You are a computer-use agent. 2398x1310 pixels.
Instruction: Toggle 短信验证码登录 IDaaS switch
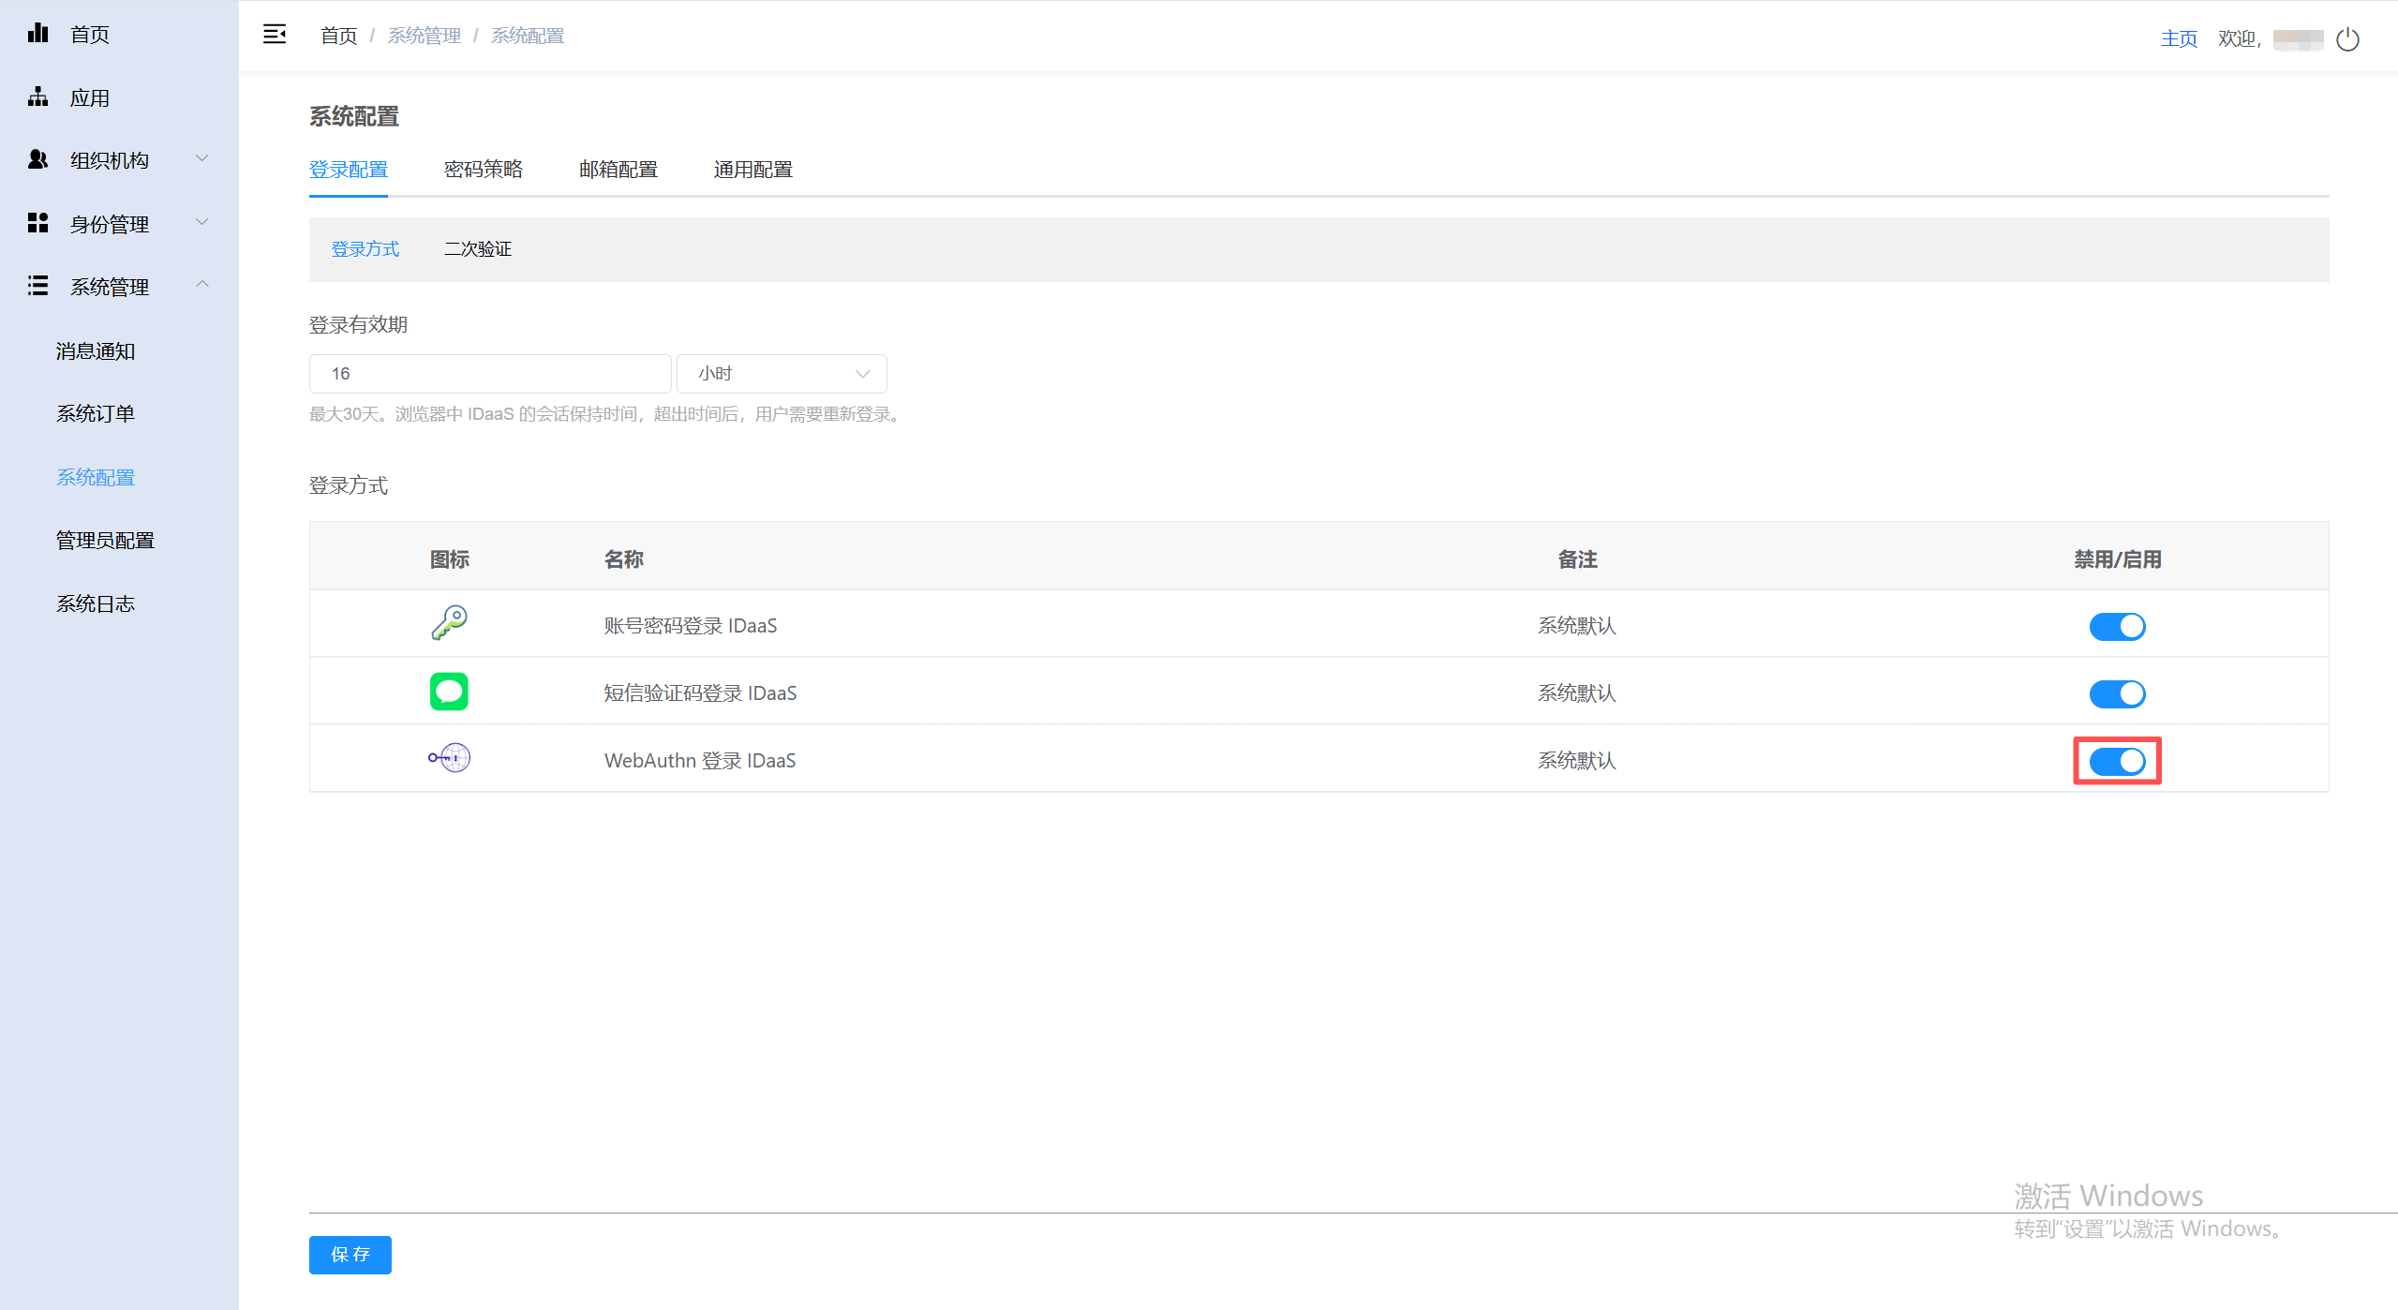coord(2116,693)
